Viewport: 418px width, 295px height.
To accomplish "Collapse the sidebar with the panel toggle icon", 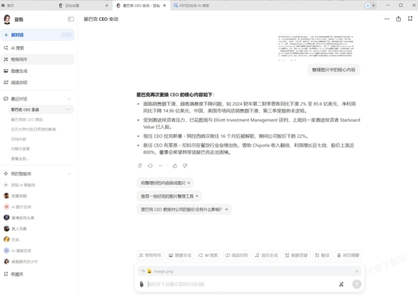I will point(70,19).
